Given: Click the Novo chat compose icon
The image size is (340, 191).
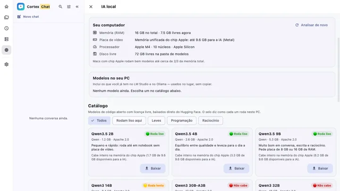Looking at the screenshot, I should coord(19,17).
